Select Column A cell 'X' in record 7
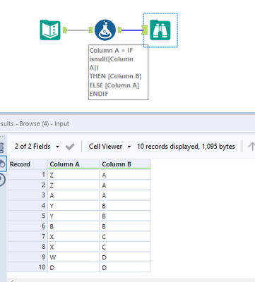This screenshot has width=255, height=282. click(73, 237)
